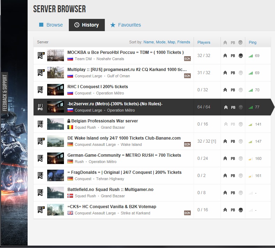
Task: Click the PB Punkbuster column header icon
Action: tap(233, 42)
